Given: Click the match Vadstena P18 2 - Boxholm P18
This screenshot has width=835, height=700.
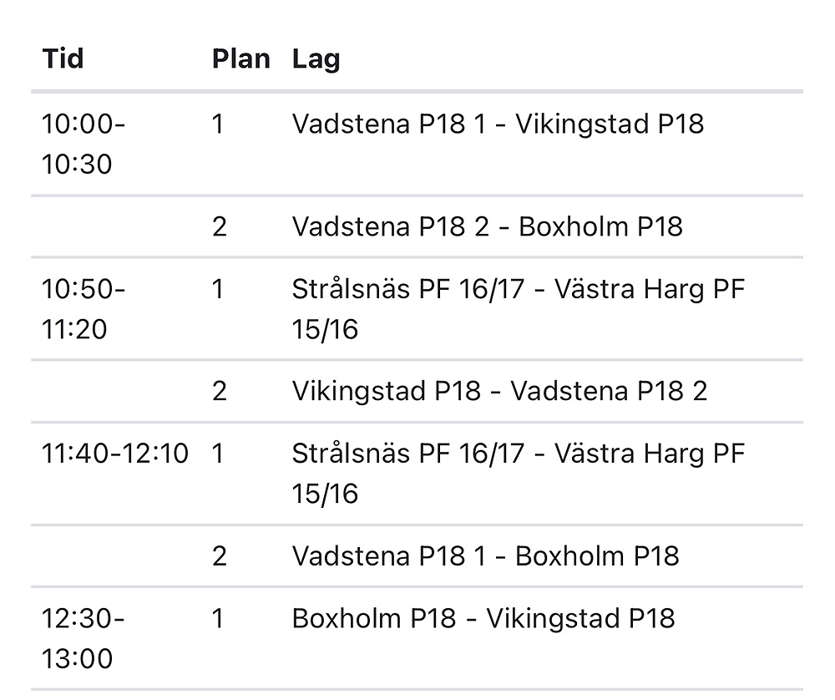Looking at the screenshot, I should (x=487, y=226).
